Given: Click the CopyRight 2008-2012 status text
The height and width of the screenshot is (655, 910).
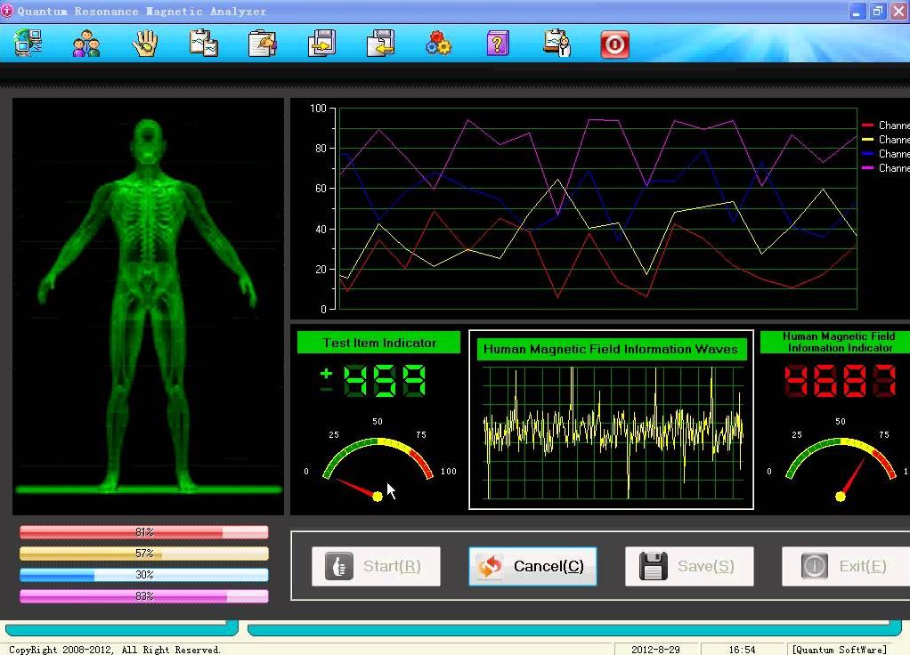Looking at the screenshot, I should 115,650.
